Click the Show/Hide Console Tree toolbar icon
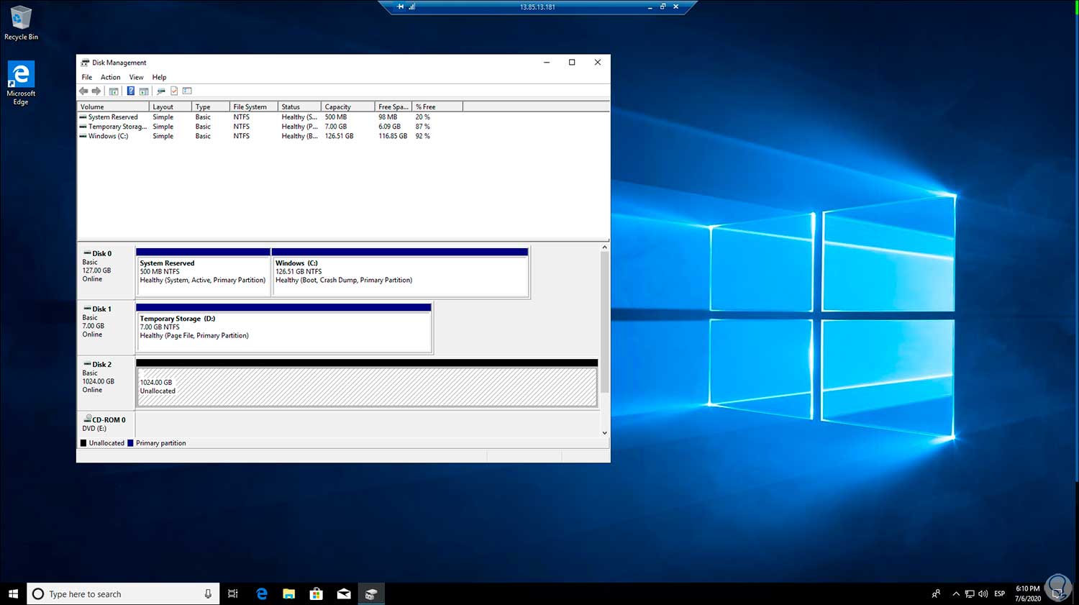Viewport: 1079px width, 605px height. (x=114, y=91)
